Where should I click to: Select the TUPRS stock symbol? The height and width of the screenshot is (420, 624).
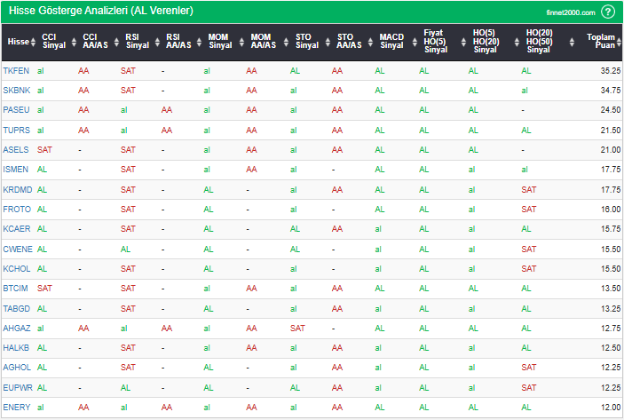(15, 131)
